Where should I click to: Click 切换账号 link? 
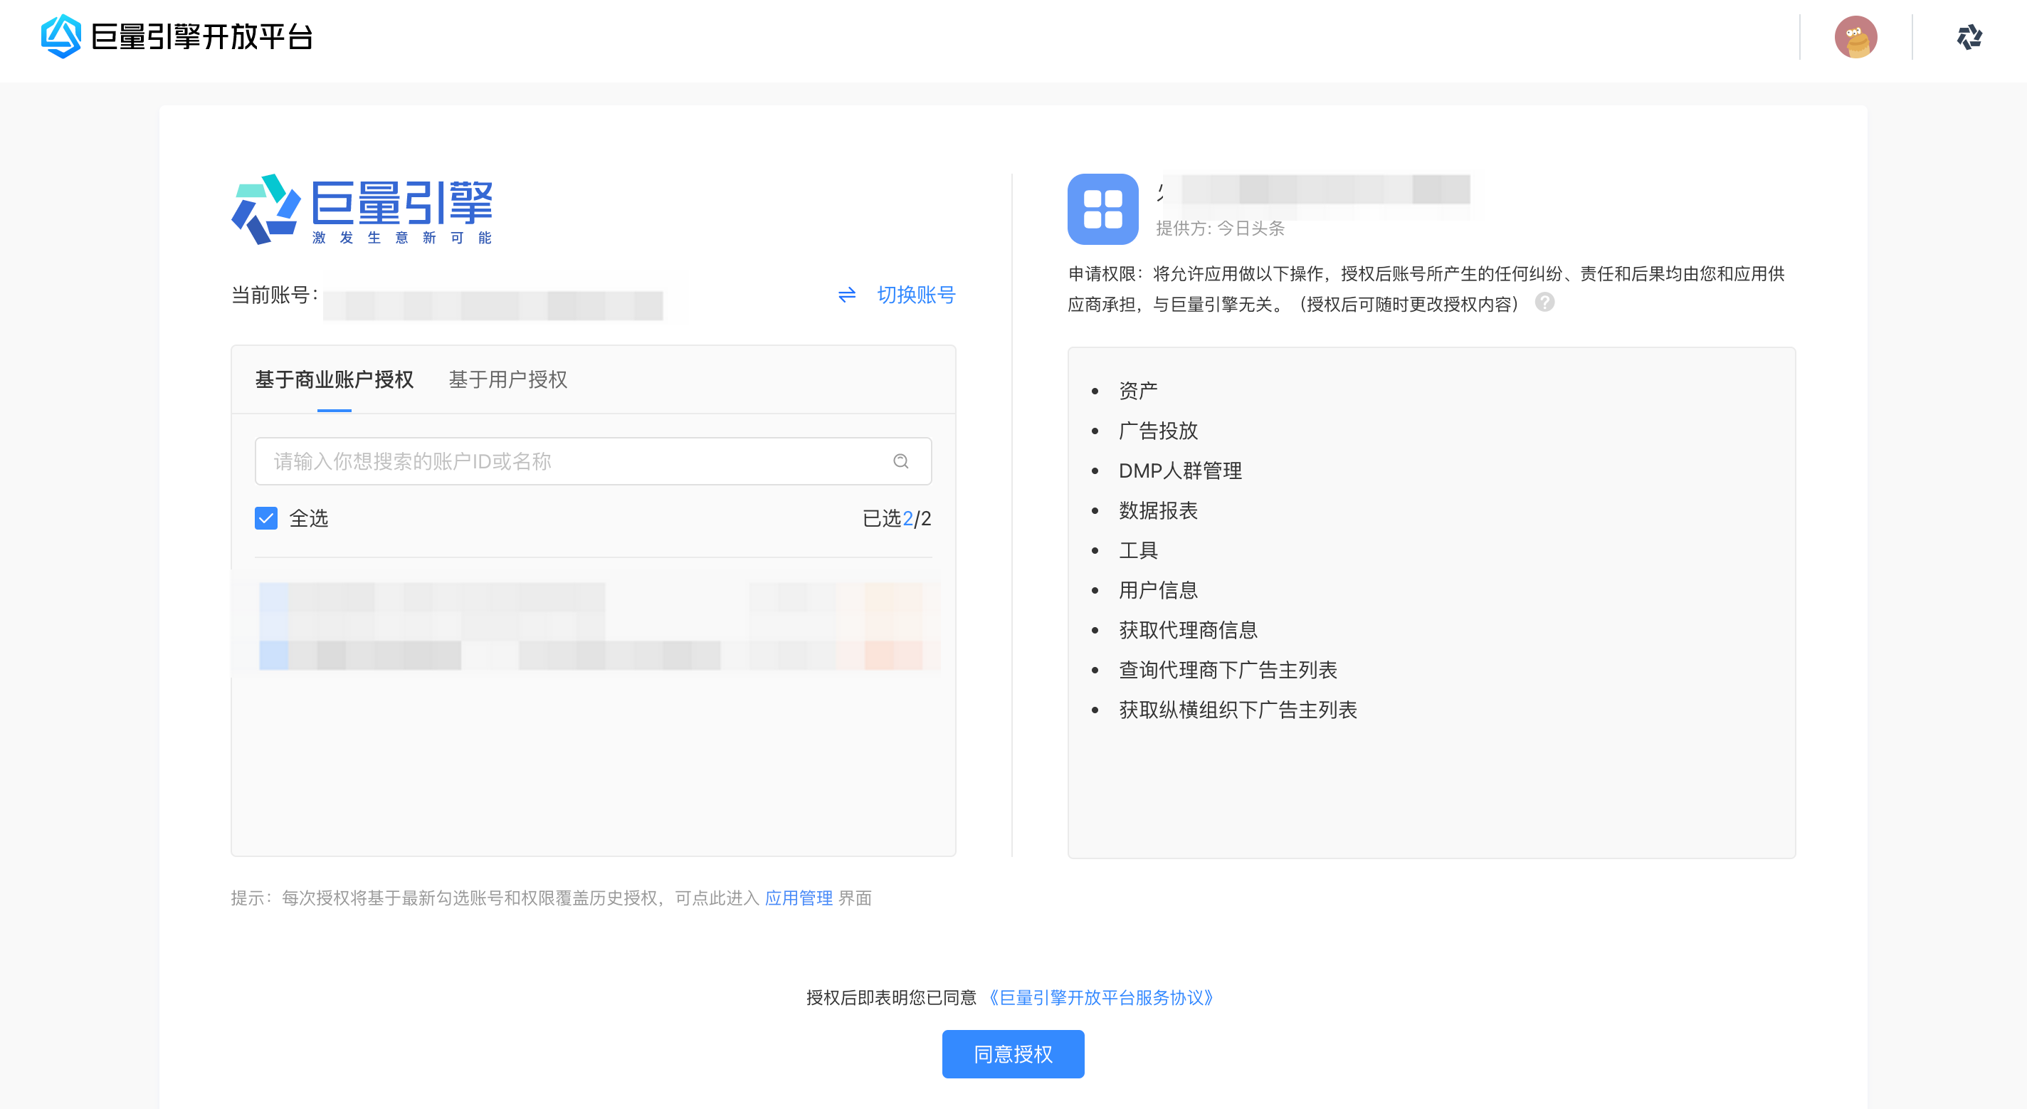916,295
